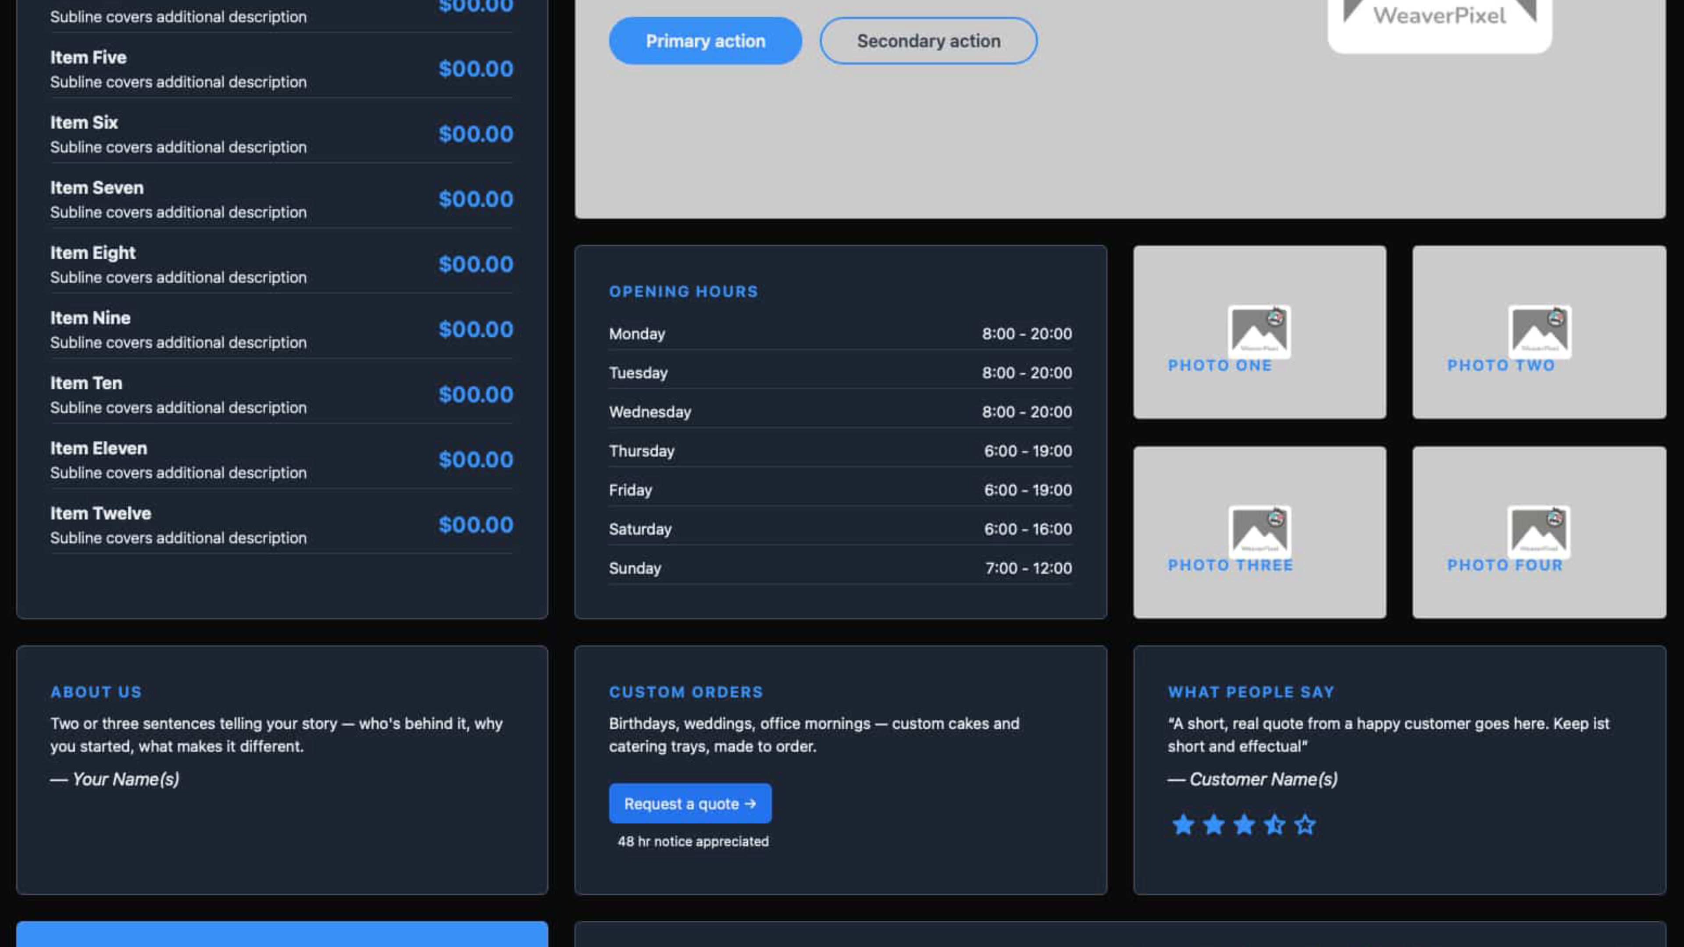Image resolution: width=1684 pixels, height=947 pixels.
Task: Click Monday's 8:00 - 20:00 hours
Action: [1026, 334]
